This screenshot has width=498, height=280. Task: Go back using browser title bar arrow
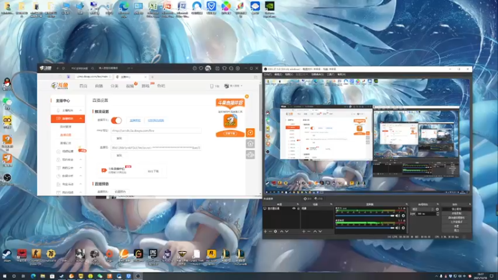pos(58,68)
